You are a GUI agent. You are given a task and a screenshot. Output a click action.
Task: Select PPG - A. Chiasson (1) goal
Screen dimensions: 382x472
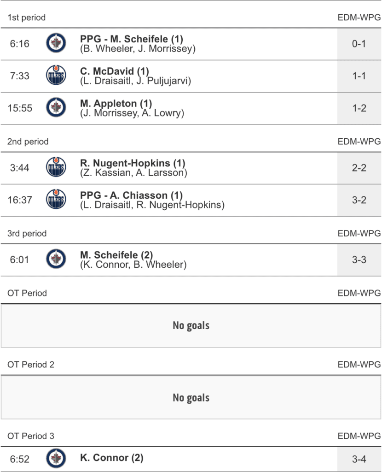(x=131, y=195)
